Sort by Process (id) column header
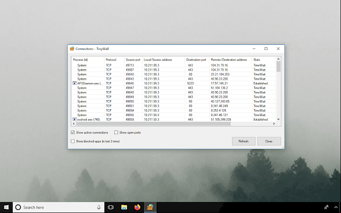Image resolution: width=341 pixels, height=213 pixels. point(88,60)
